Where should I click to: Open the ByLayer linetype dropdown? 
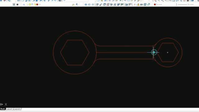[188, 5]
